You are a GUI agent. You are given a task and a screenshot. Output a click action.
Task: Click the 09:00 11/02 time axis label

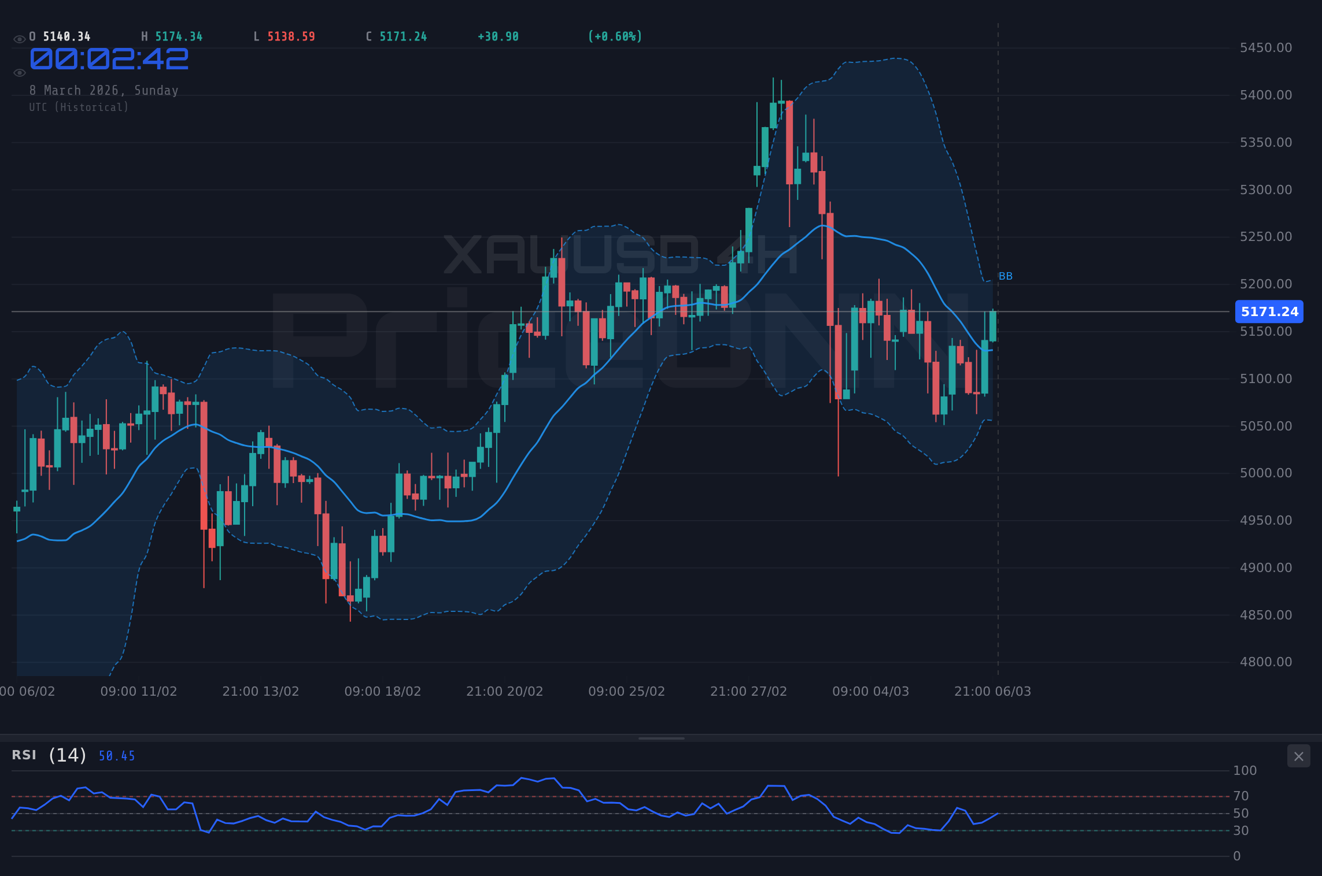coord(139,691)
